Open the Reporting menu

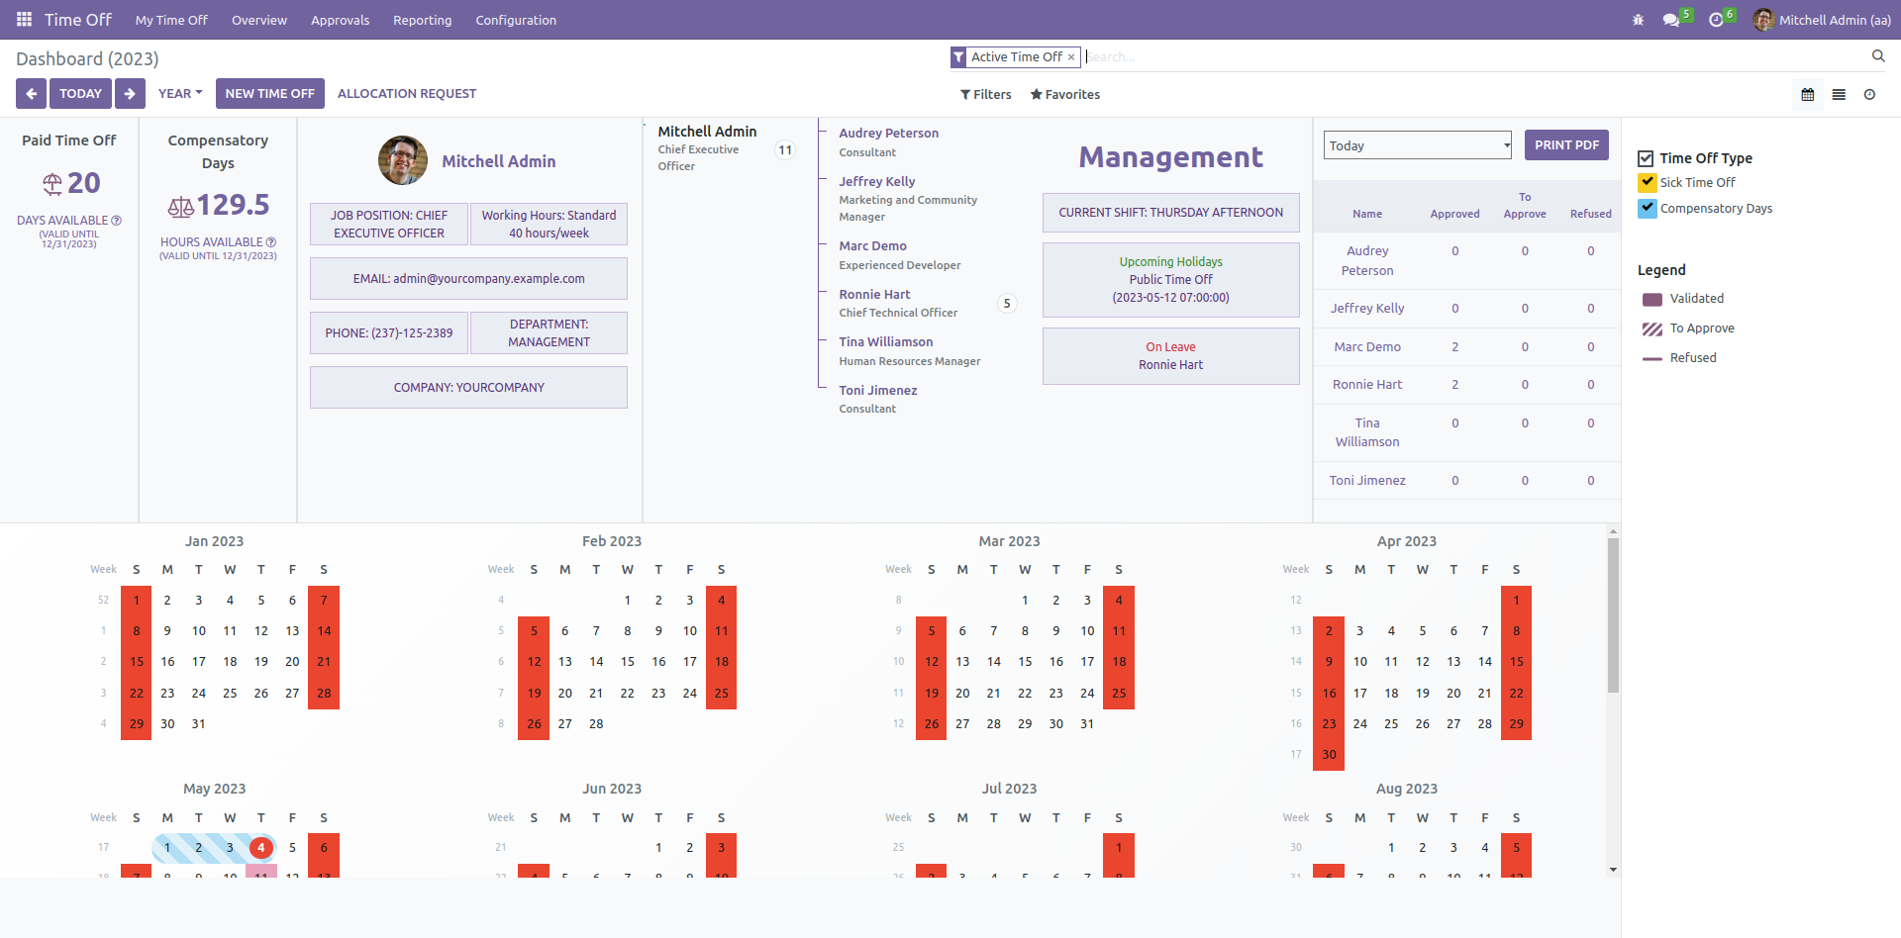(x=422, y=20)
